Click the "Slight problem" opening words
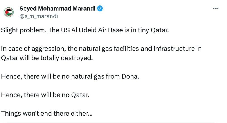Image resolution: width=227 pixels, height=123 pixels. [24, 30]
